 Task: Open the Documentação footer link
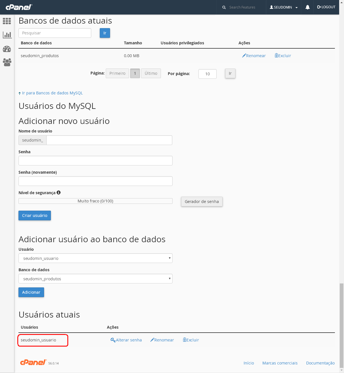coord(320,363)
